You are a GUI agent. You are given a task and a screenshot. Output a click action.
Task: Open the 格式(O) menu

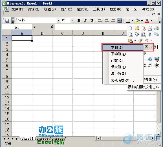pos(83,9)
